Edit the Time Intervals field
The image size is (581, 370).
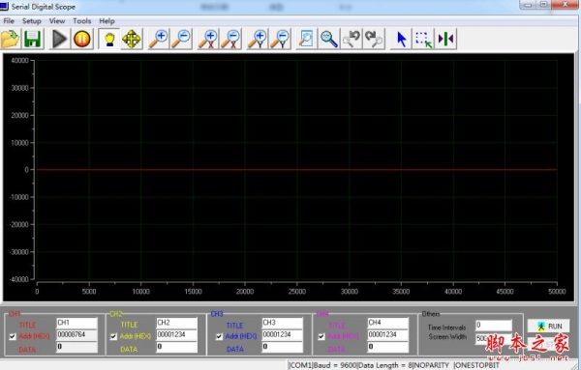(x=494, y=326)
